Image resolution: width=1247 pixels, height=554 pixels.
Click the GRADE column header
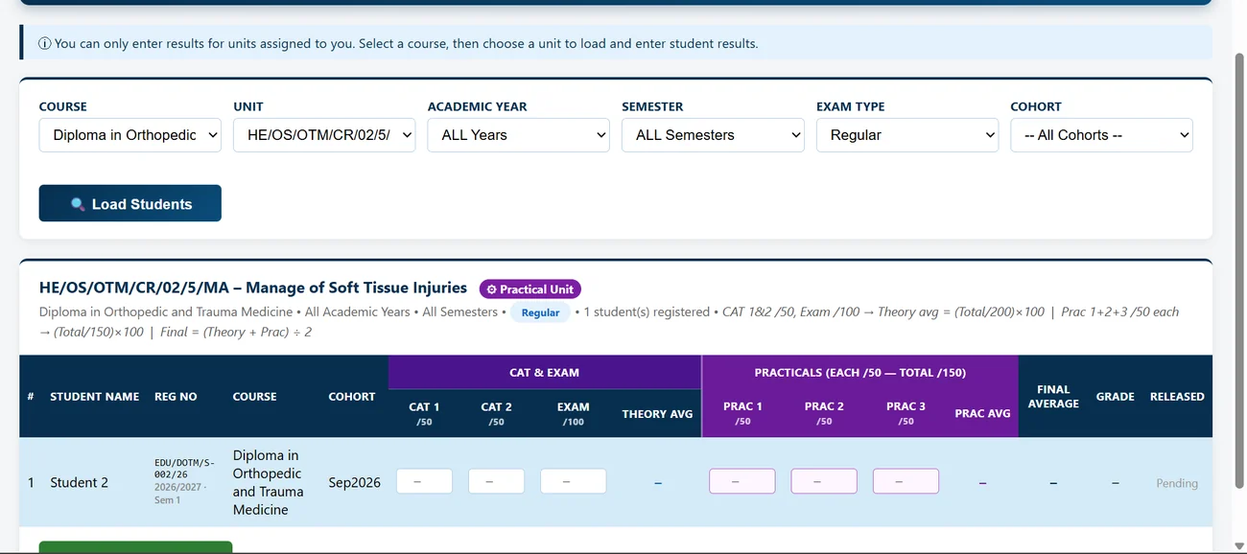tap(1116, 396)
